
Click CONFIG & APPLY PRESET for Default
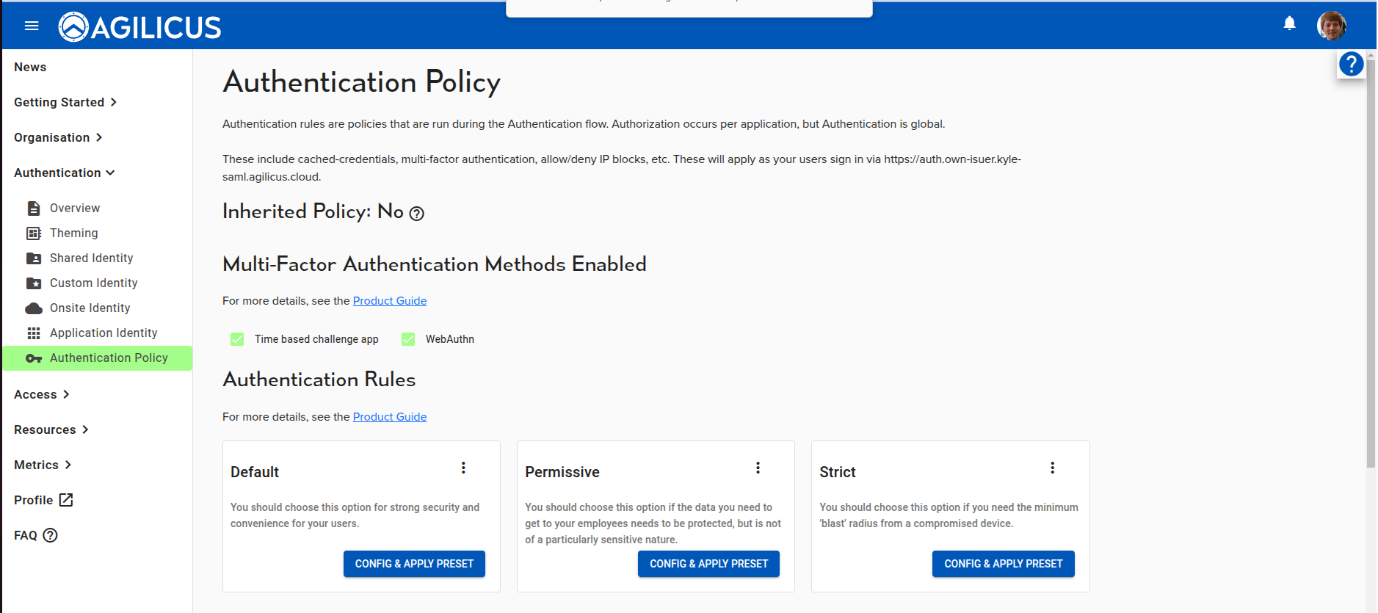(413, 564)
